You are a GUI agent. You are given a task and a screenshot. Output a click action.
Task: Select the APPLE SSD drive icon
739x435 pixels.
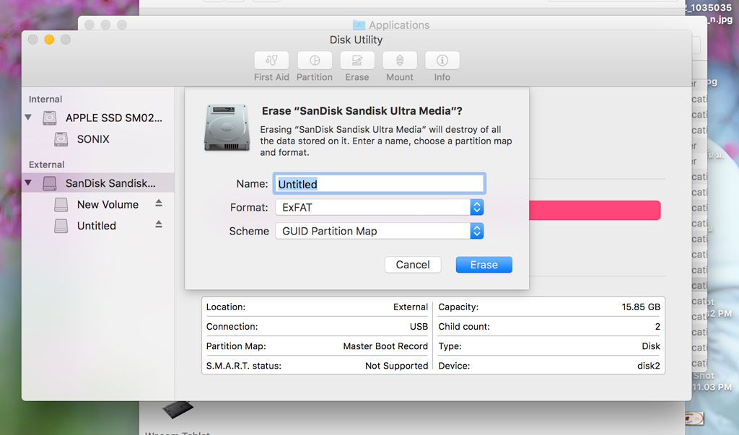coord(50,118)
